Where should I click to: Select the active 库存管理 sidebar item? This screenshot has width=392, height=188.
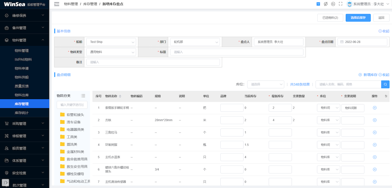(x=25, y=104)
